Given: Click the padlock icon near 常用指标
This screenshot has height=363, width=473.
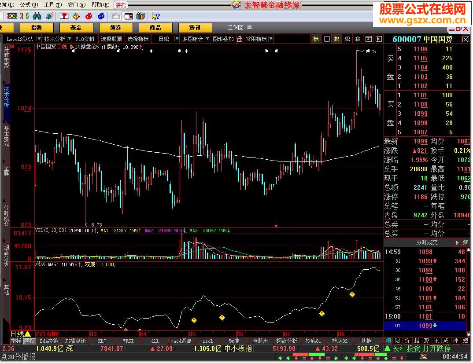Looking at the screenshot, I should point(240,39).
